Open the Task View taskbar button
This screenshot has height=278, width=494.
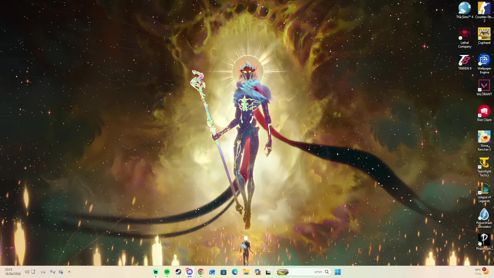pos(268,272)
